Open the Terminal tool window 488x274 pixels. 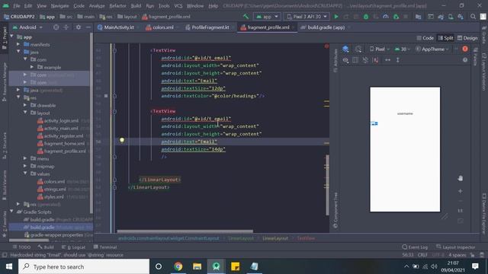point(105,247)
